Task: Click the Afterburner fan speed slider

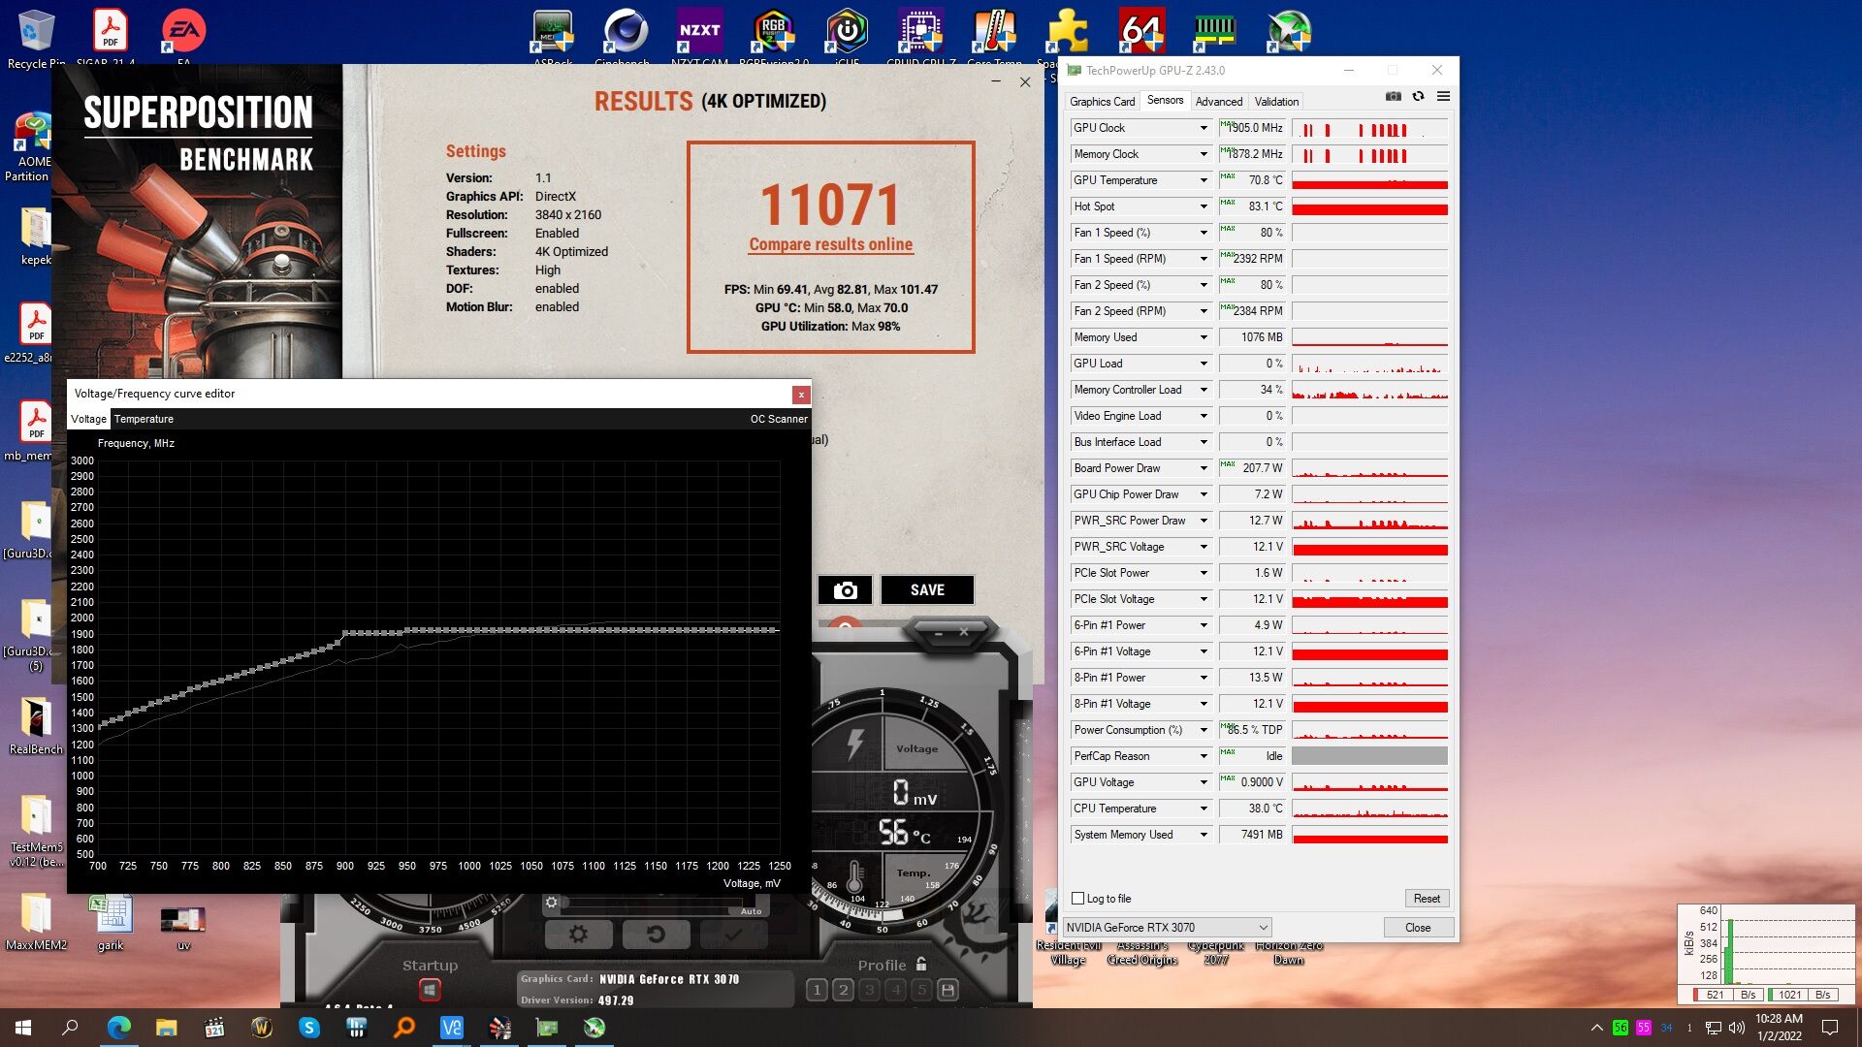Action: pyautogui.click(x=650, y=903)
